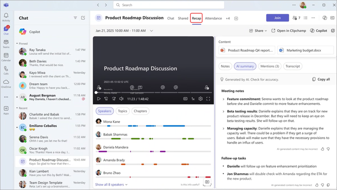The height and width of the screenshot is (190, 337).
Task: Select the Chapters filter pill
Action: (141, 111)
